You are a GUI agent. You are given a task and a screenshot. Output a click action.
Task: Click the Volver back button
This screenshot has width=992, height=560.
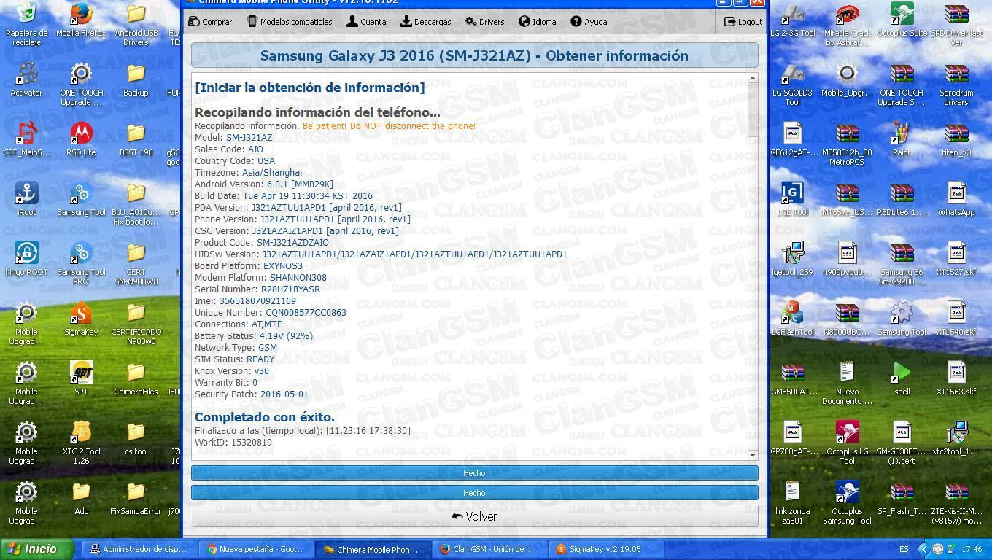[474, 516]
